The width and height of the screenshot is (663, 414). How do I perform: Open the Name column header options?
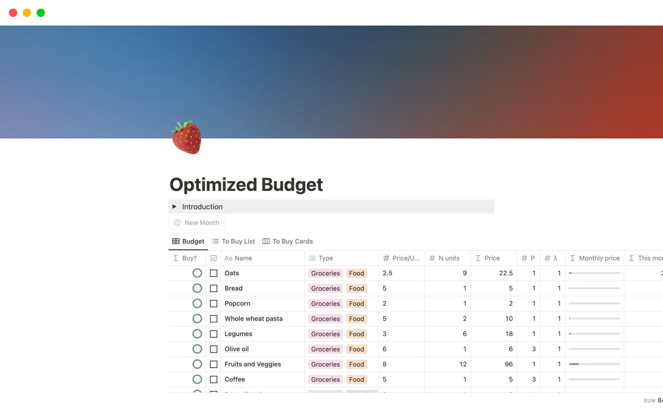coord(262,258)
